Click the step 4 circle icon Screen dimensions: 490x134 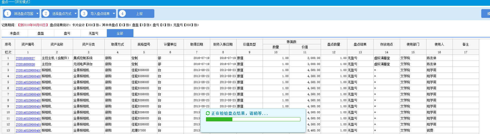coord(122,14)
